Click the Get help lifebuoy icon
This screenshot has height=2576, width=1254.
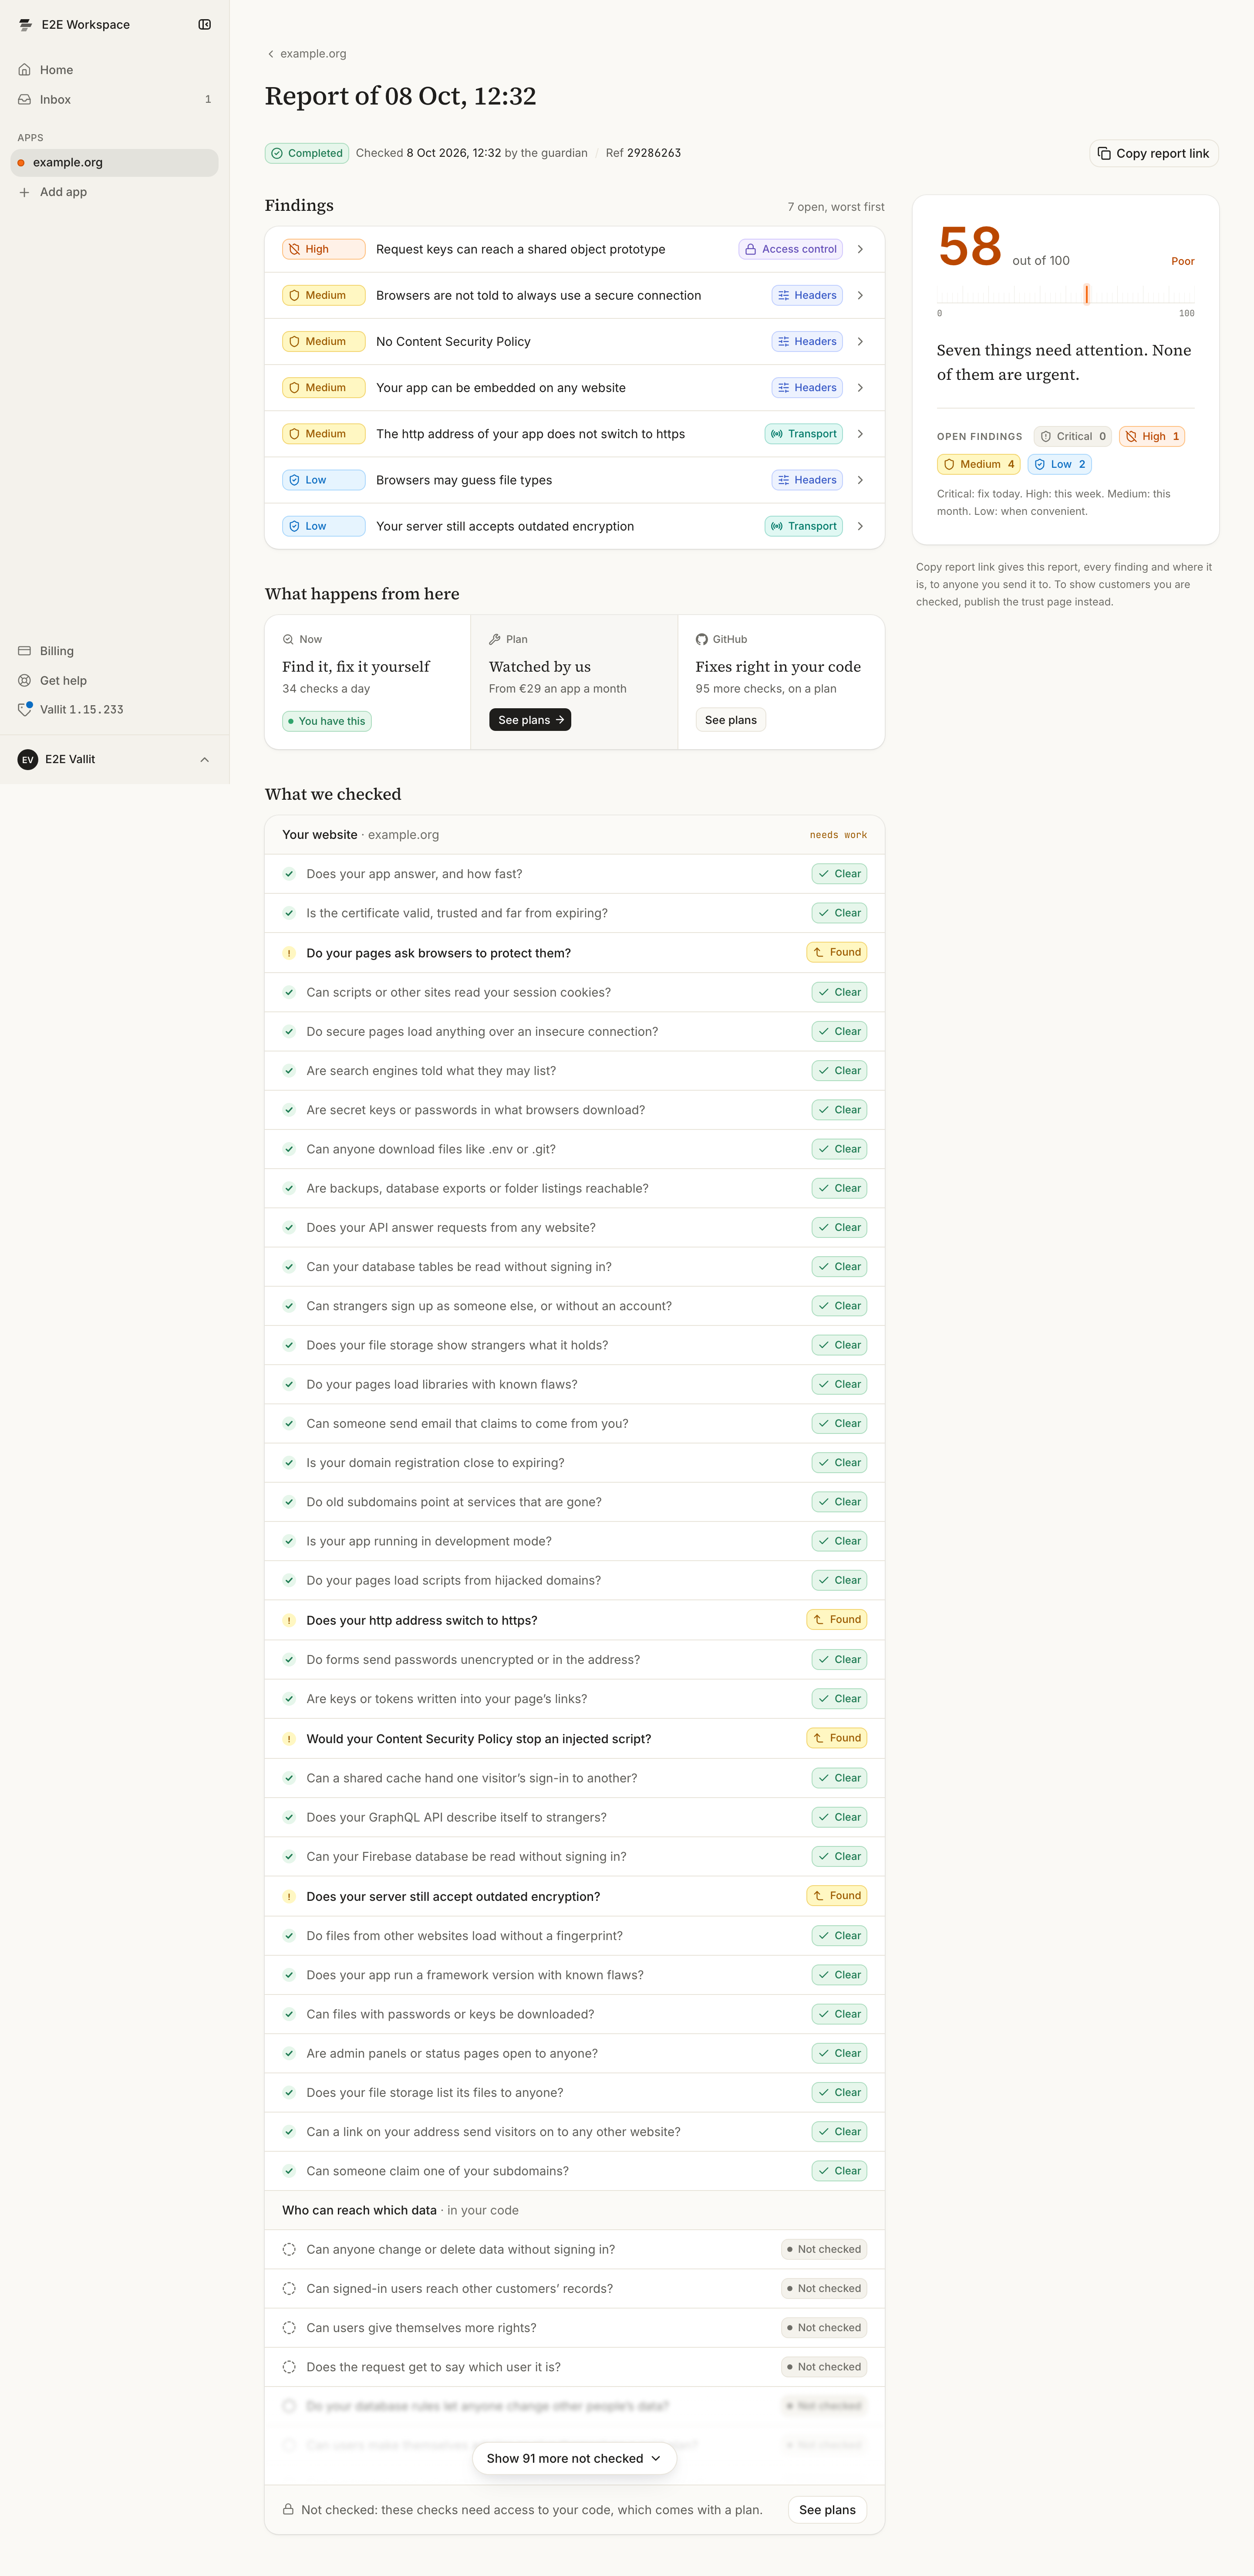25,681
